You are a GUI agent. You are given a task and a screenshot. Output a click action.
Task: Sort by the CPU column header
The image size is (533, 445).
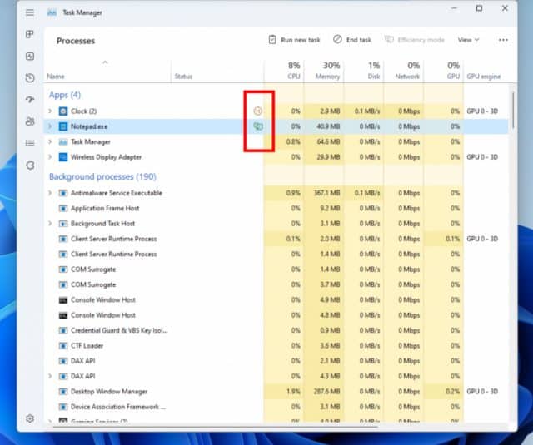[284, 71]
